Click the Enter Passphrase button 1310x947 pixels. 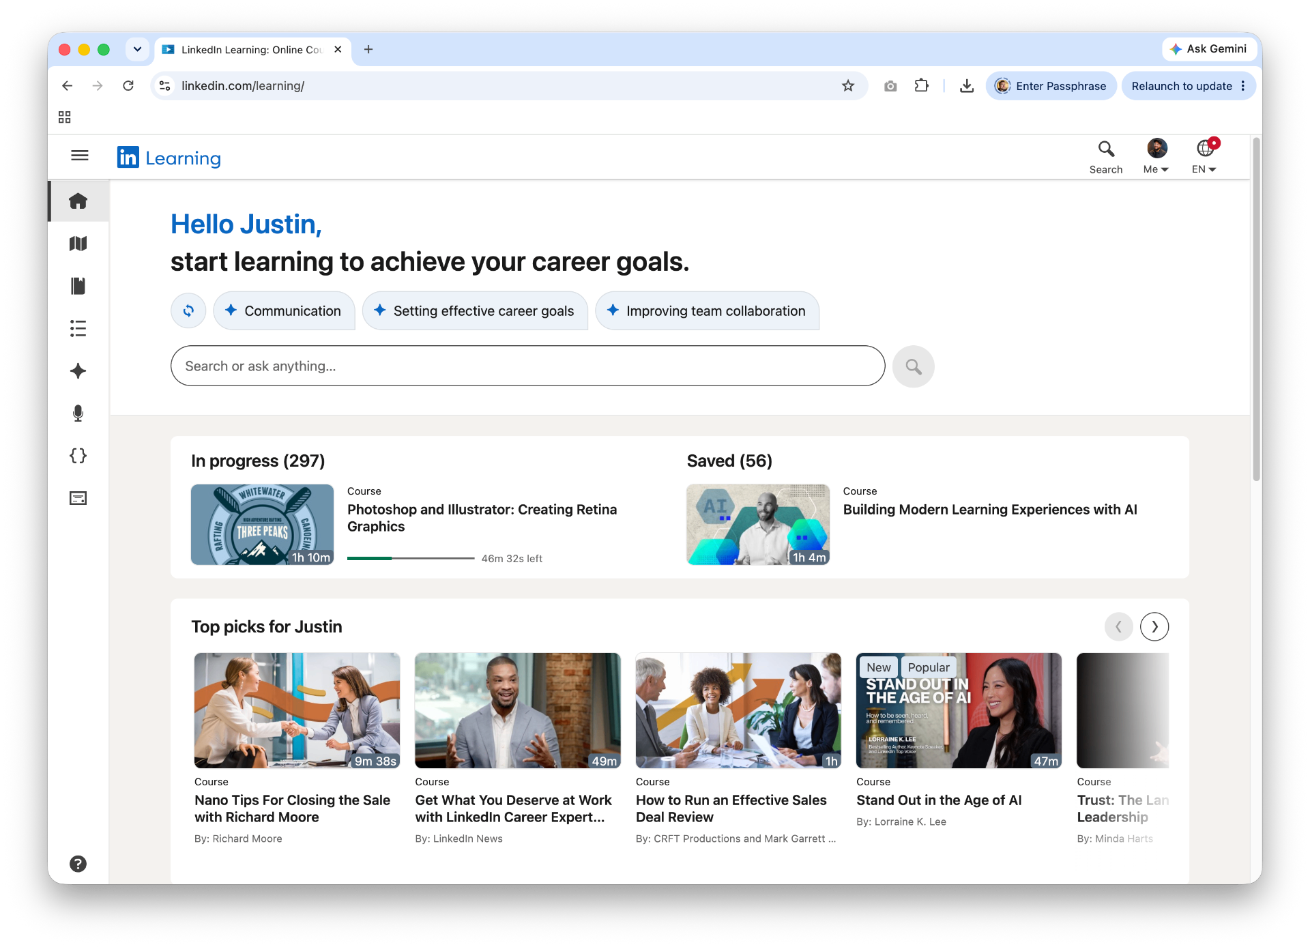[x=1051, y=86]
